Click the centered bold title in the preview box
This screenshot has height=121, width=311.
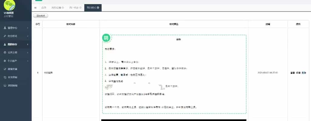point(179,39)
